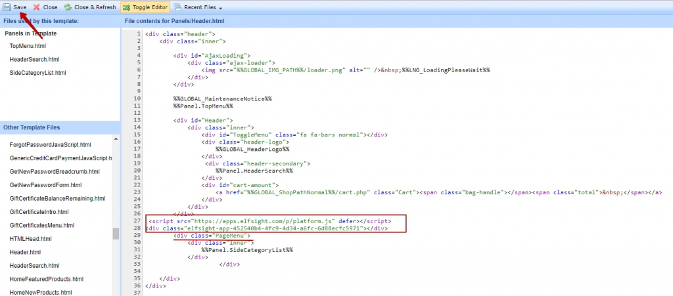The image size is (673, 296).
Task: Open GetNewPasswordBreadcrumb.html file
Action: 55,171
